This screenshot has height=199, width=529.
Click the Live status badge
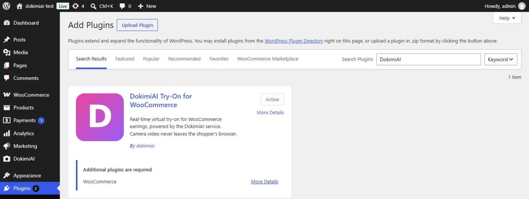click(63, 6)
